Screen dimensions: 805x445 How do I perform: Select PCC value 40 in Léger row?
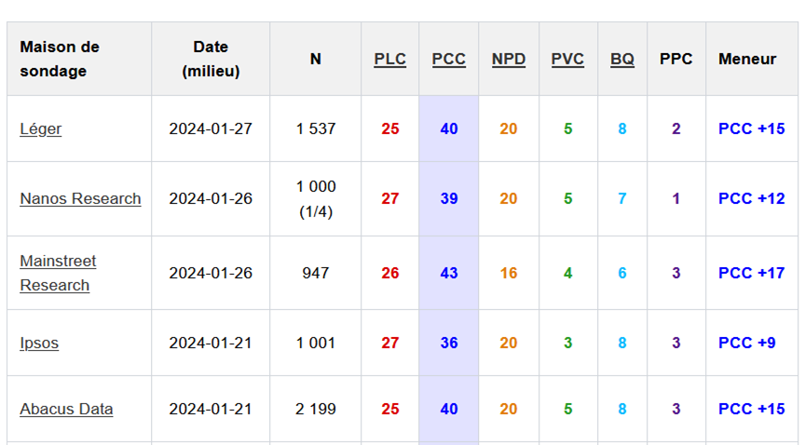click(449, 128)
